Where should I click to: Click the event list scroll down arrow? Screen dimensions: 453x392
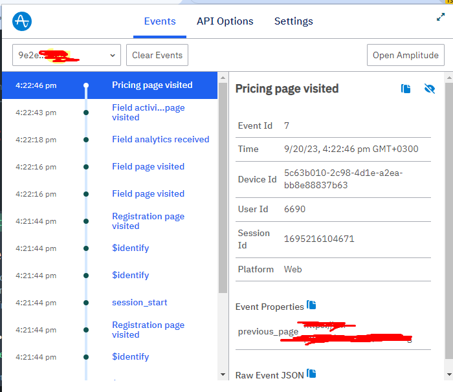[x=223, y=375]
